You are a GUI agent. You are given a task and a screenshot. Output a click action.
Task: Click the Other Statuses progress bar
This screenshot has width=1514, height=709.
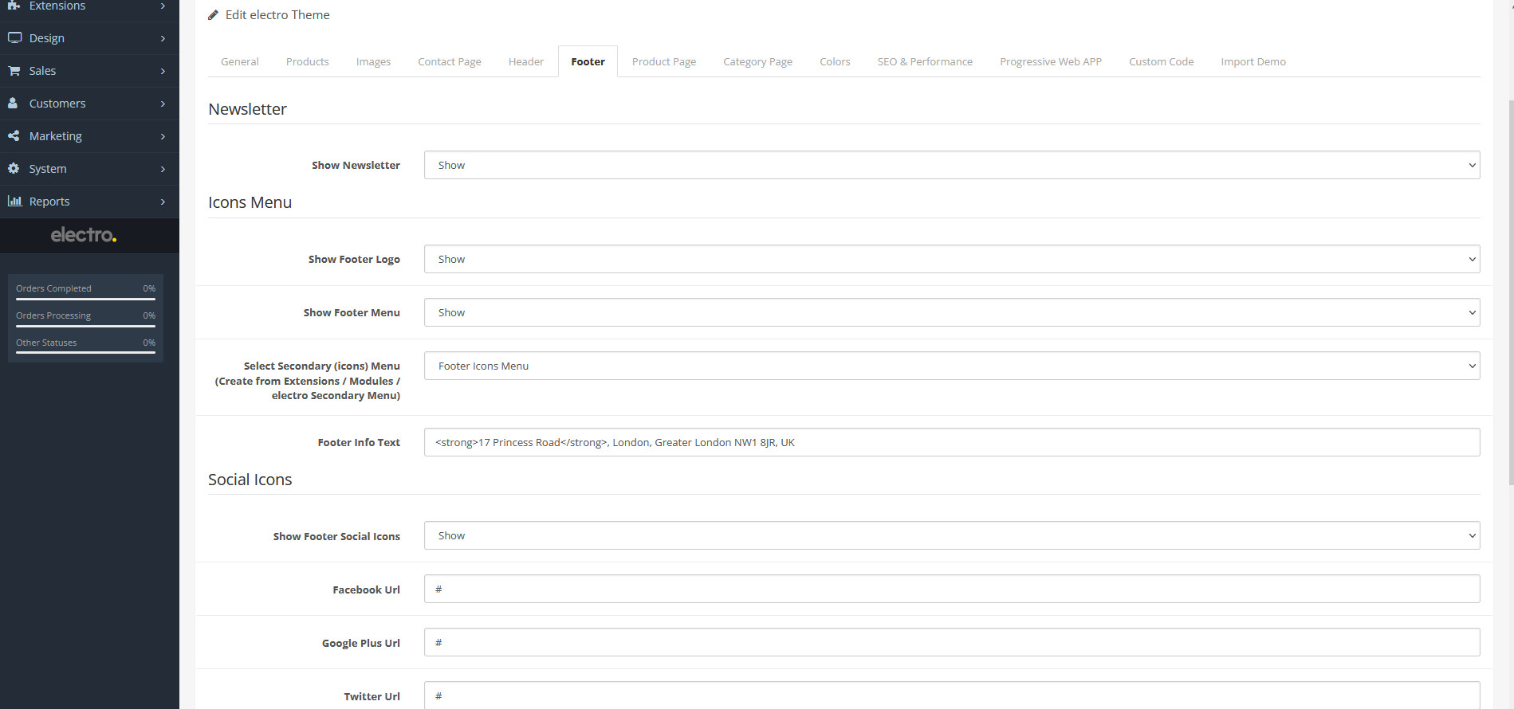pyautogui.click(x=85, y=353)
